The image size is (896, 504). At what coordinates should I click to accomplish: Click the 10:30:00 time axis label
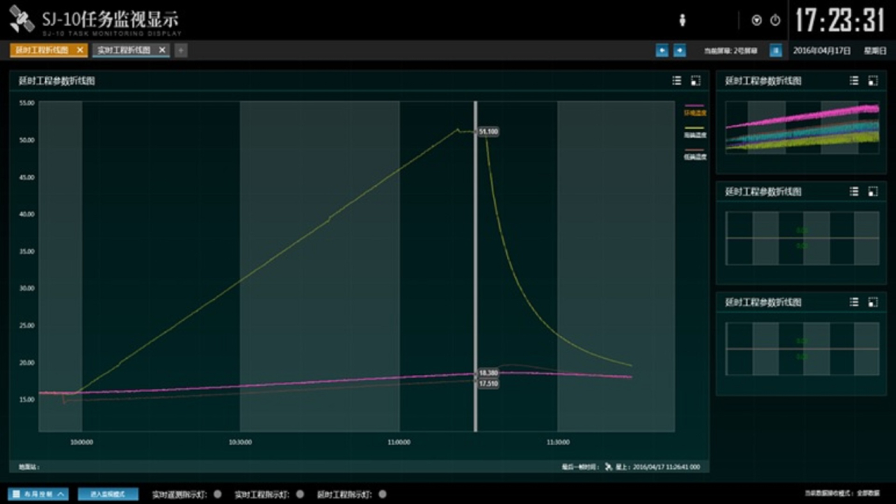click(x=240, y=442)
